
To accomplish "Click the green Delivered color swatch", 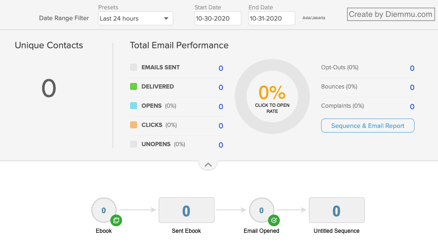I will (x=133, y=86).
